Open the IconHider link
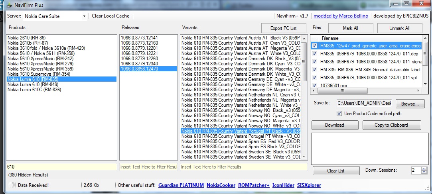The height and width of the screenshot is (194, 432). [283, 185]
